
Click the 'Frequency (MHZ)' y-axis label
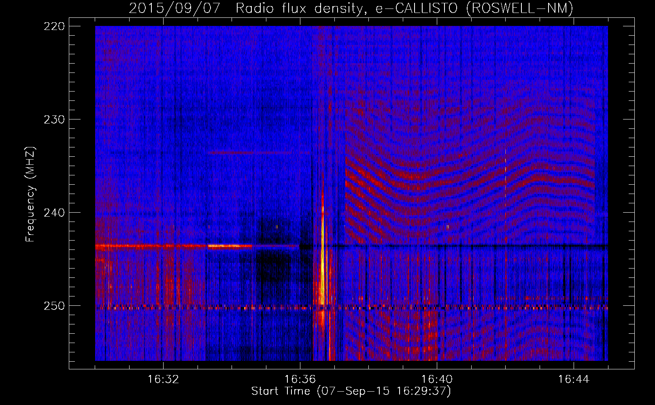point(30,194)
